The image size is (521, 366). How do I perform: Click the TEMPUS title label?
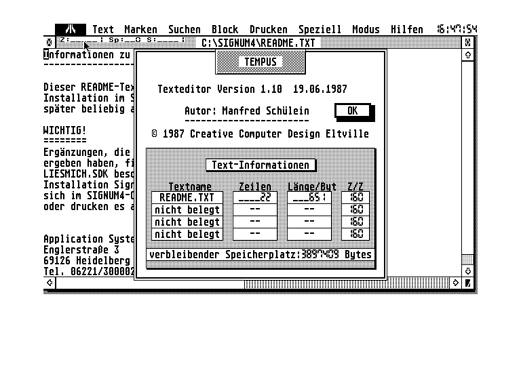[260, 62]
